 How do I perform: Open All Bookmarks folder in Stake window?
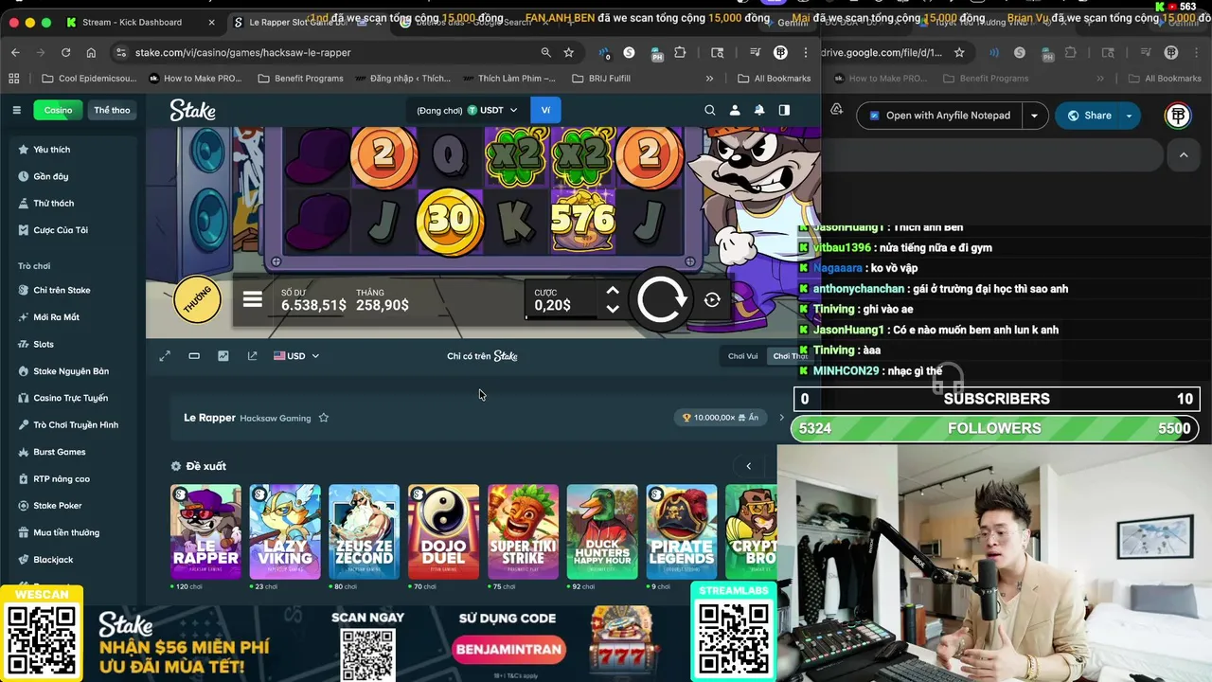[774, 79]
